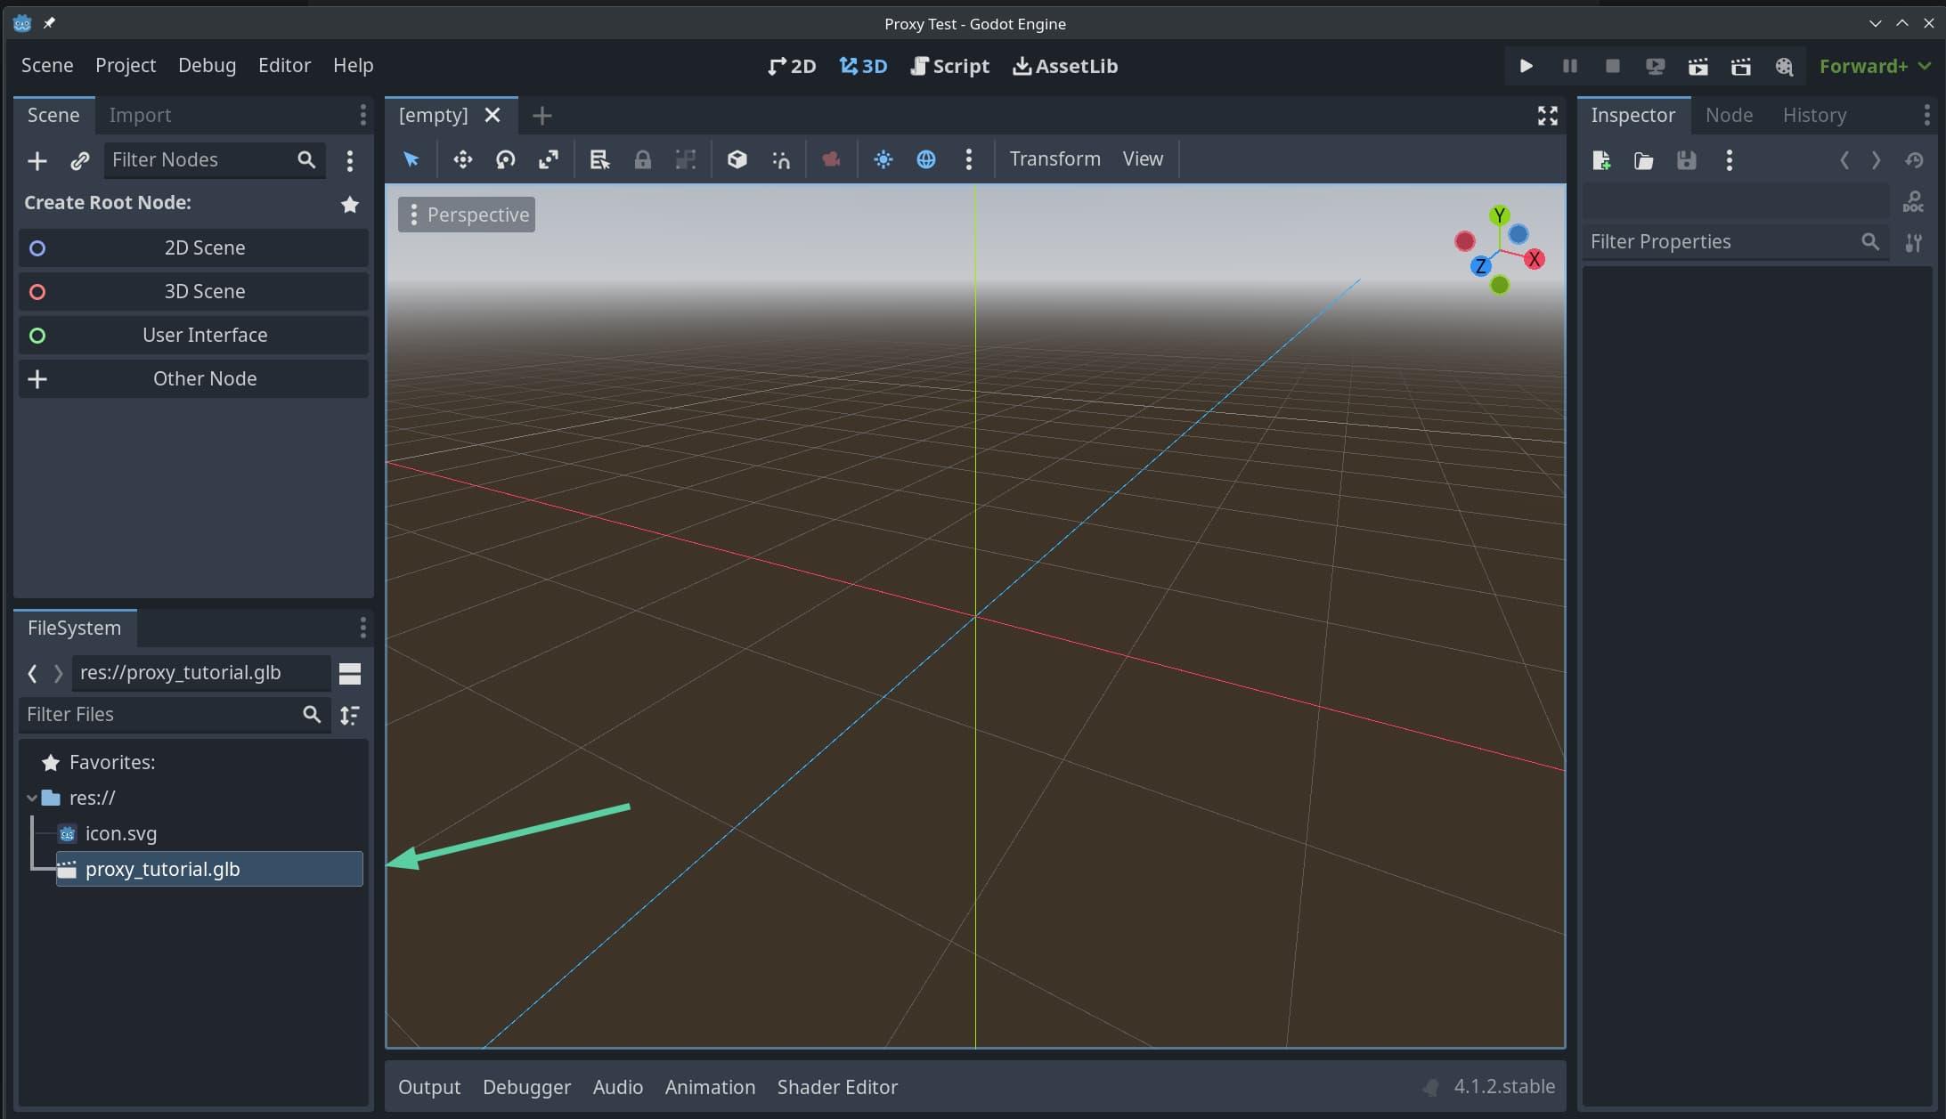Viewport: 1946px width, 1119px height.
Task: Select proxy_tutorial.glb in FileSystem
Action: (162, 869)
